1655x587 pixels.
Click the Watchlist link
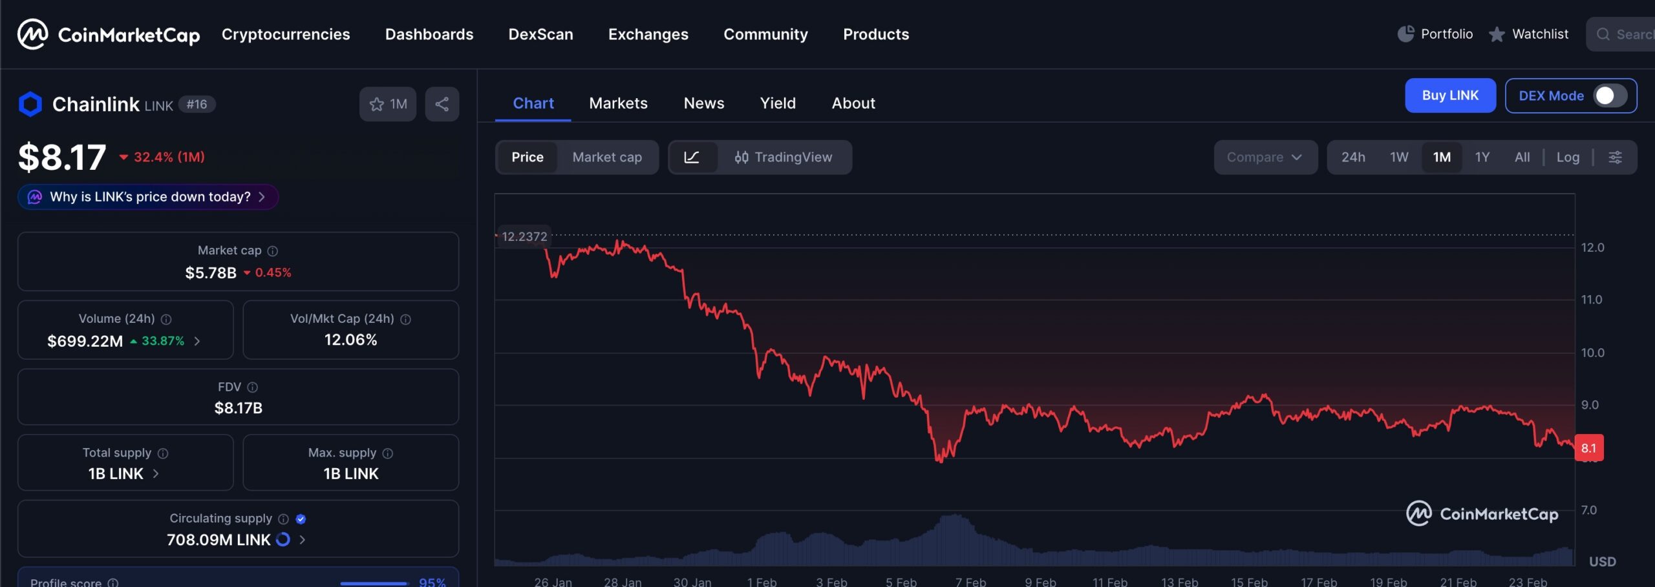[1540, 34]
